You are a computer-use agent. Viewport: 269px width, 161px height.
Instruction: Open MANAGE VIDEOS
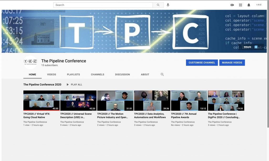(232, 62)
